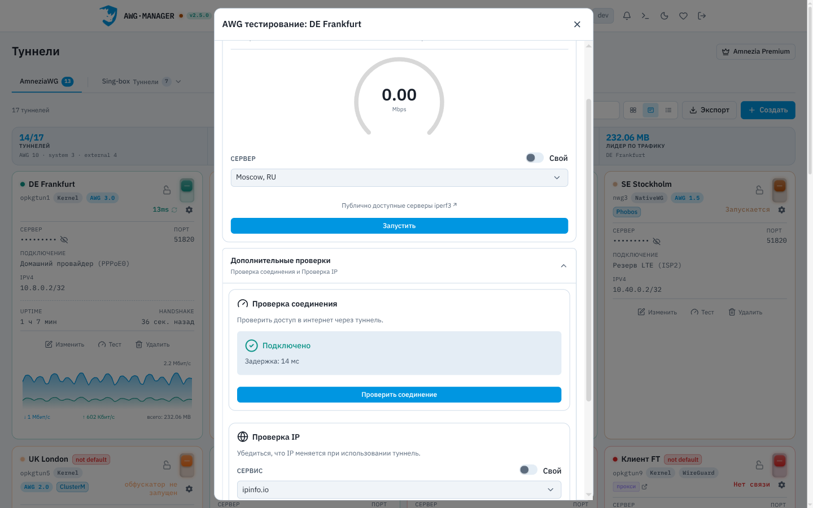Toggle custom server switch Свой
This screenshot has height=508, width=813.
(535, 158)
